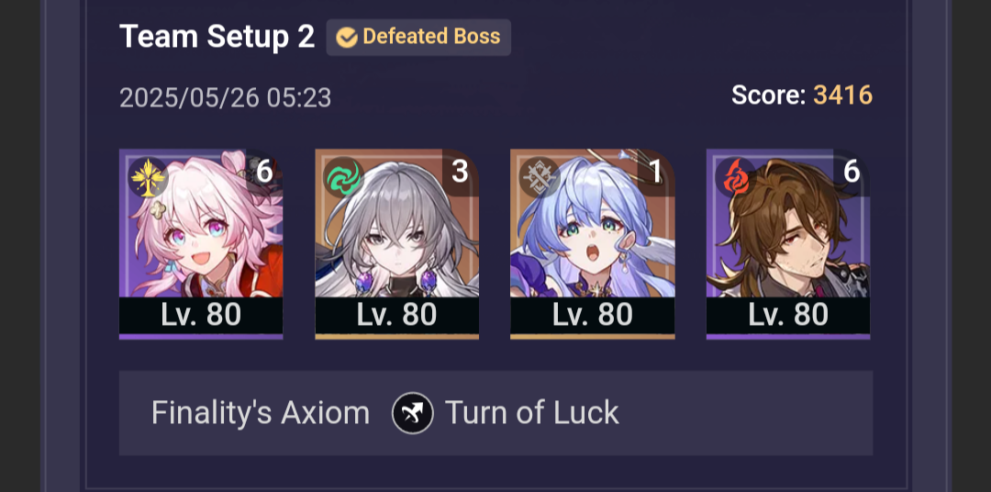Image resolution: width=991 pixels, height=492 pixels.
Task: Click the Physical element icon on the blue-haired character
Action: coord(540,178)
